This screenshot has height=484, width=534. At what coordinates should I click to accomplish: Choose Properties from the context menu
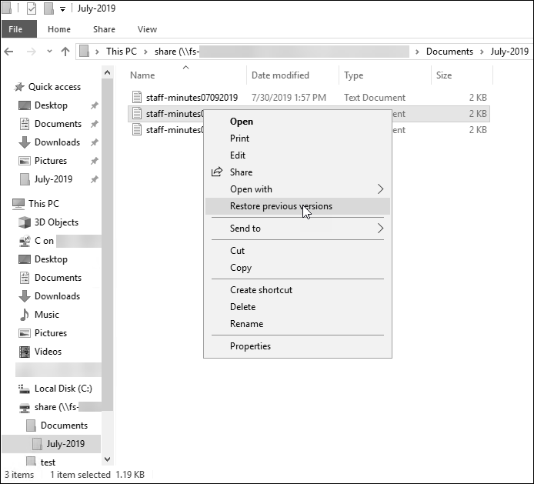250,346
